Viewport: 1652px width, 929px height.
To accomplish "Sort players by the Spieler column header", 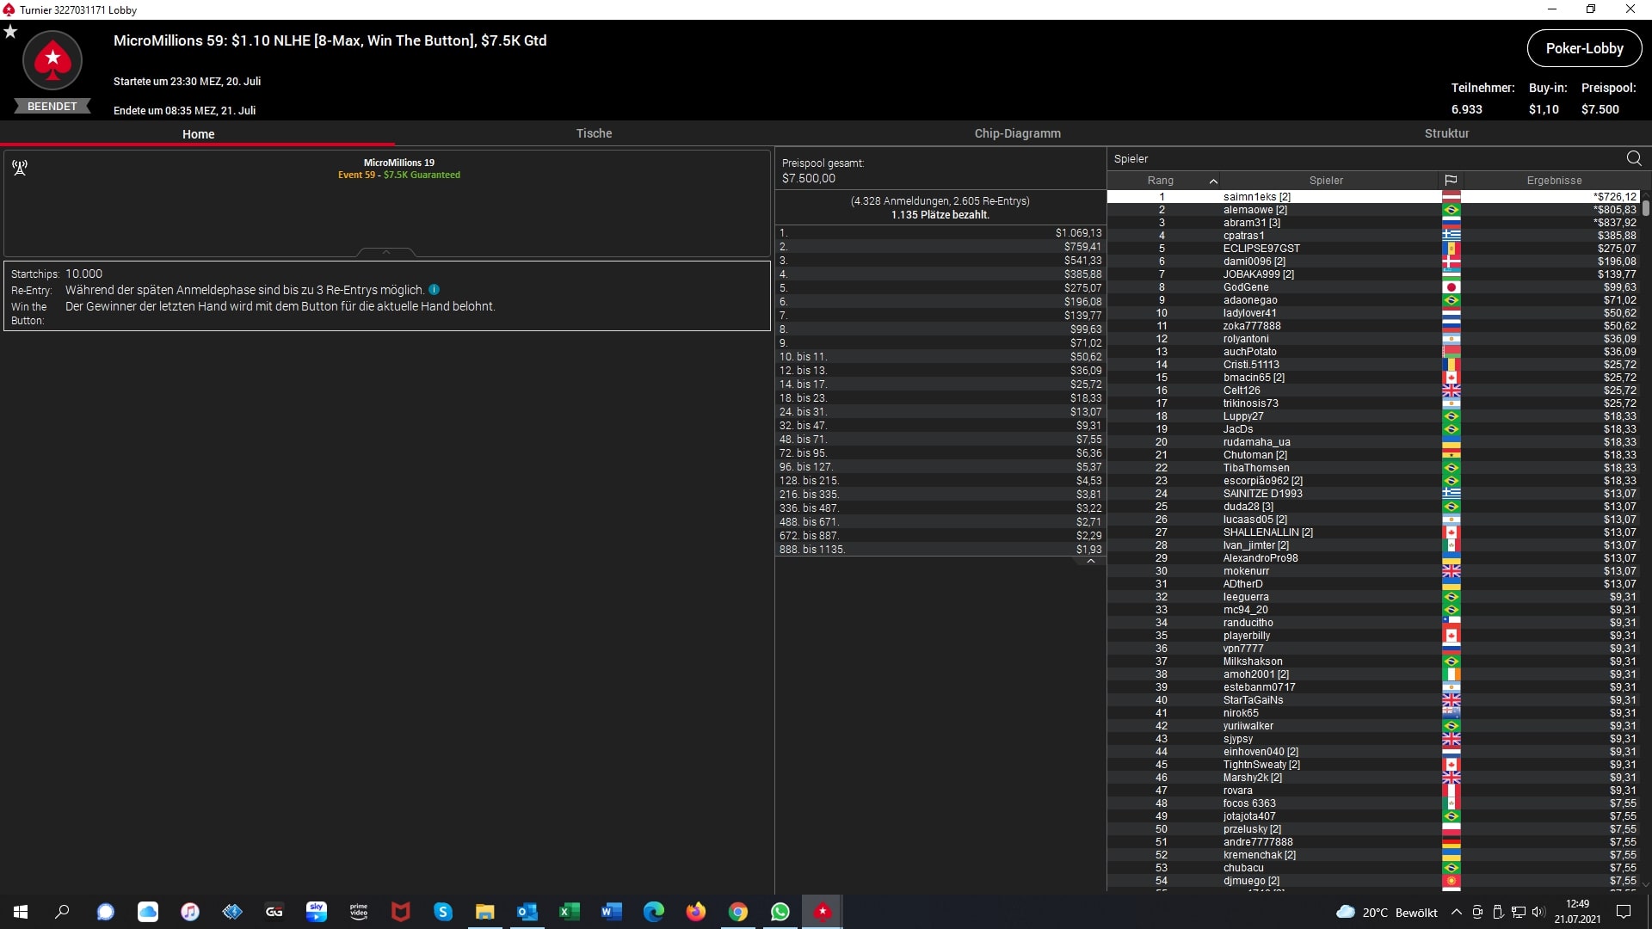I will point(1326,181).
